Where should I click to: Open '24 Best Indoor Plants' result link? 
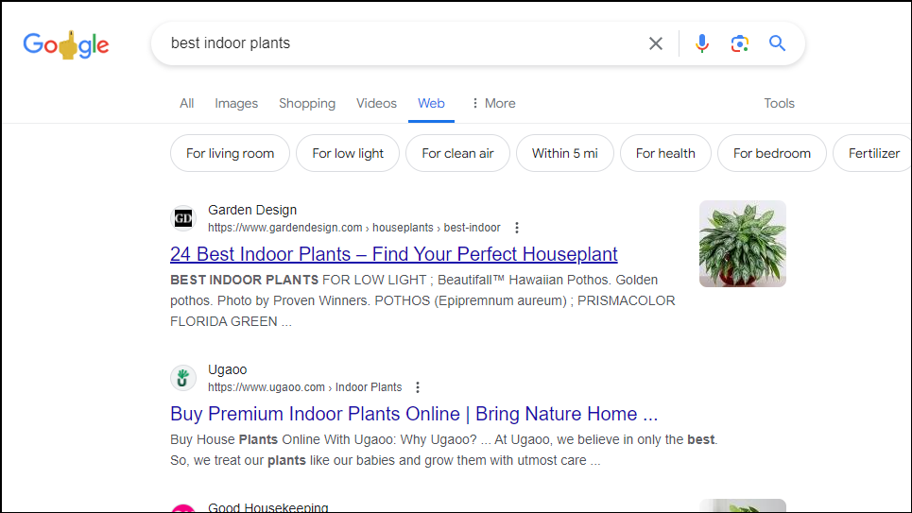click(394, 254)
